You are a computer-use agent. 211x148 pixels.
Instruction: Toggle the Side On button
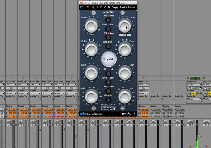(108, 46)
